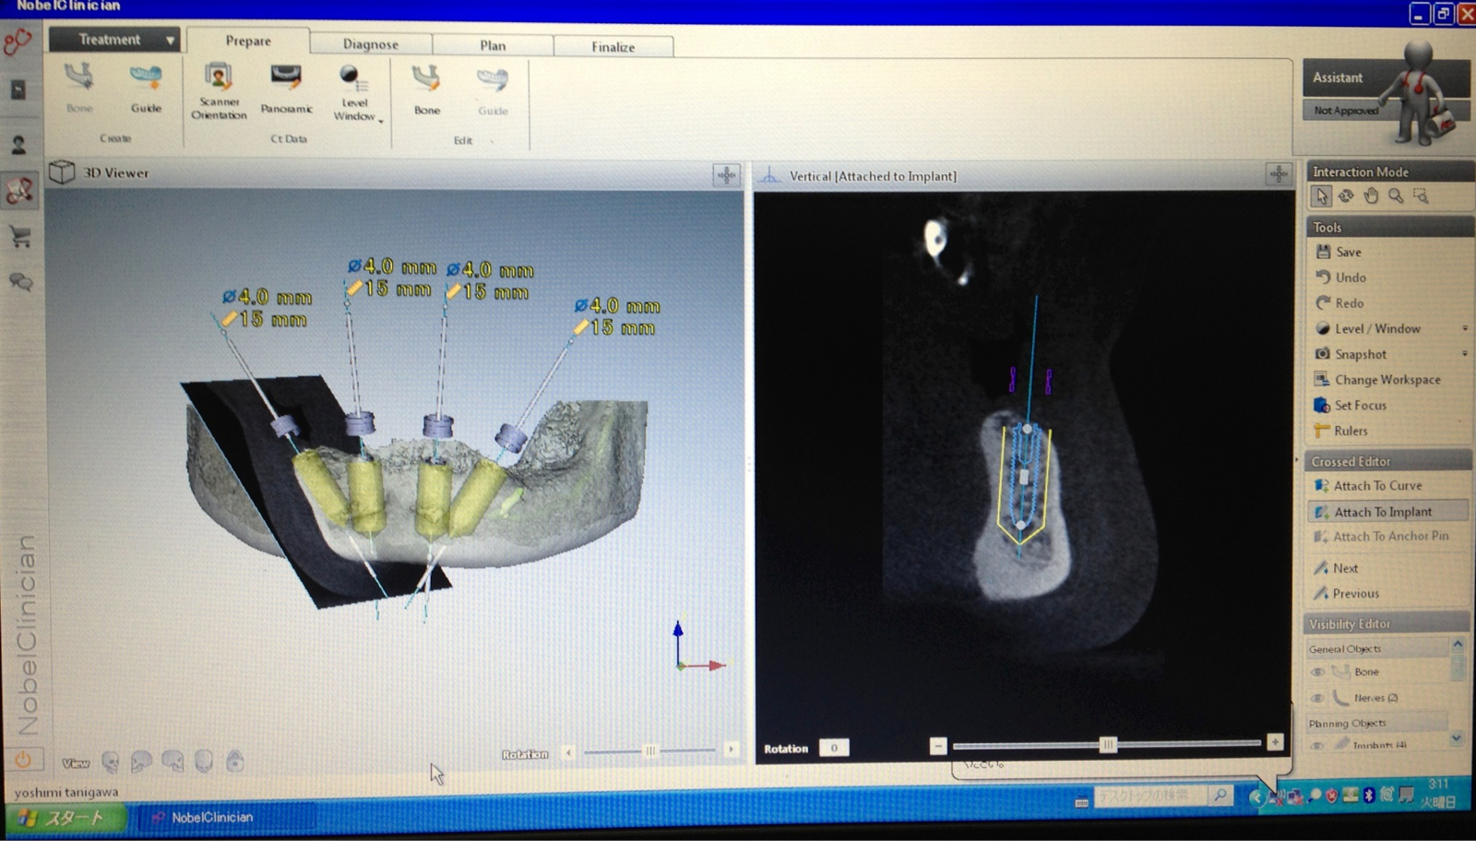Open the shopping cart sidebar icon
Image resolution: width=1476 pixels, height=841 pixels.
coord(20,237)
